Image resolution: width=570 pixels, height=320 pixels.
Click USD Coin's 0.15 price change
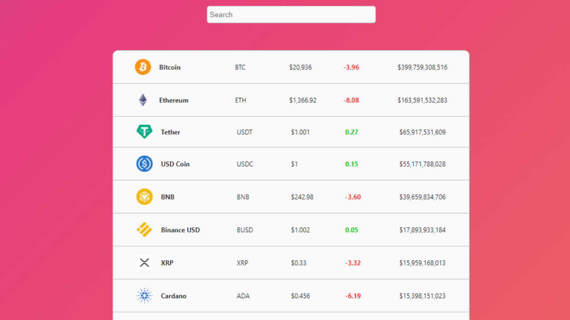(x=351, y=164)
